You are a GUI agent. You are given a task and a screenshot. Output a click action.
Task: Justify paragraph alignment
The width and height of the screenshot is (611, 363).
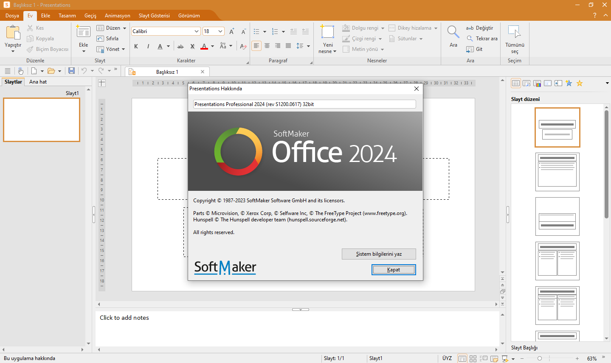(x=288, y=46)
